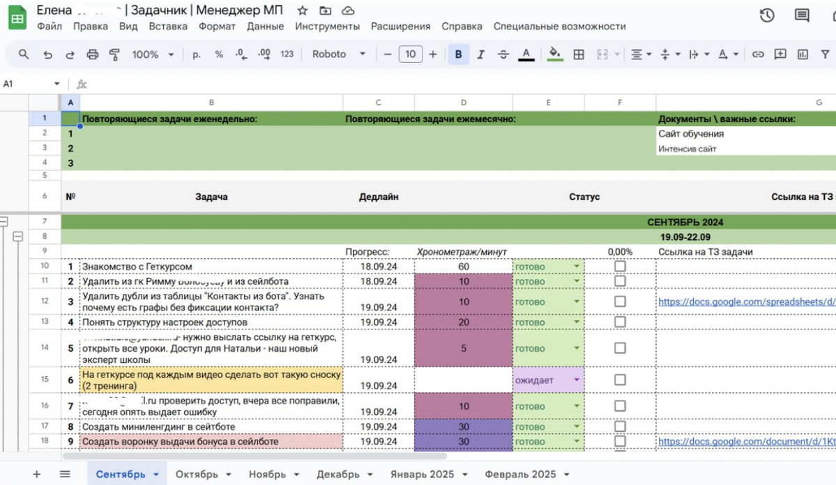
Task: Open docs.google.com spreadsheets link in row 12
Action: (x=746, y=302)
